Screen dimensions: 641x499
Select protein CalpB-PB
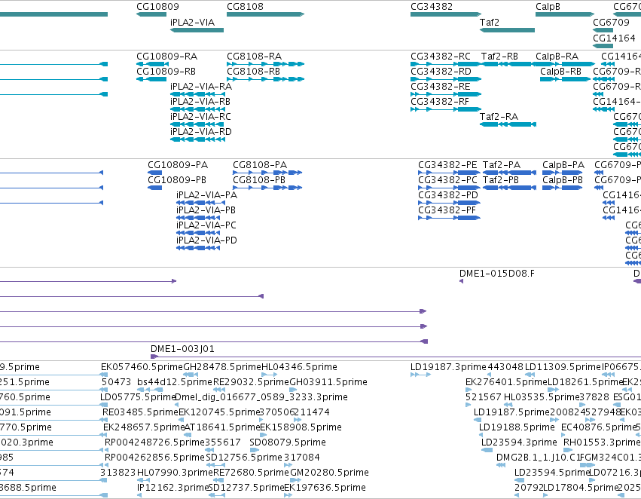pos(563,188)
